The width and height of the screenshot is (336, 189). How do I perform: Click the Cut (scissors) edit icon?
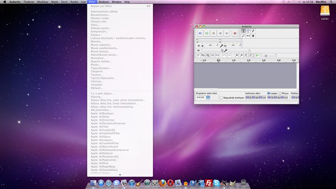pos(198,56)
